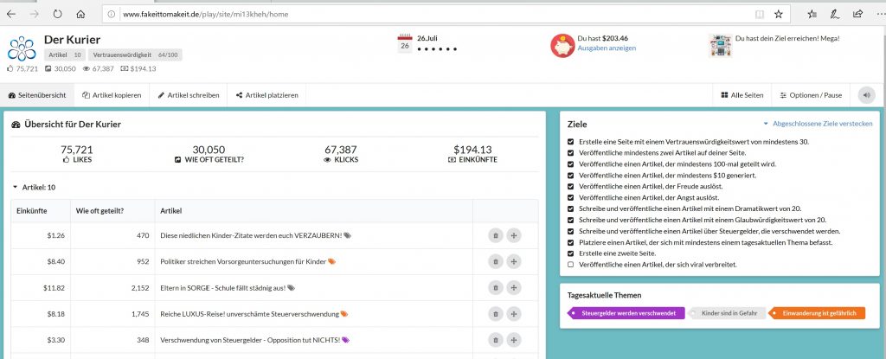Switch to 'Artikel schreiben' tab
The width and height of the screenshot is (886, 359).
189,94
